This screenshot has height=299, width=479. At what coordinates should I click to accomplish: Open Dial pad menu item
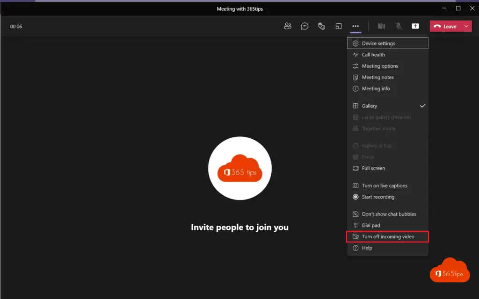[388, 225]
